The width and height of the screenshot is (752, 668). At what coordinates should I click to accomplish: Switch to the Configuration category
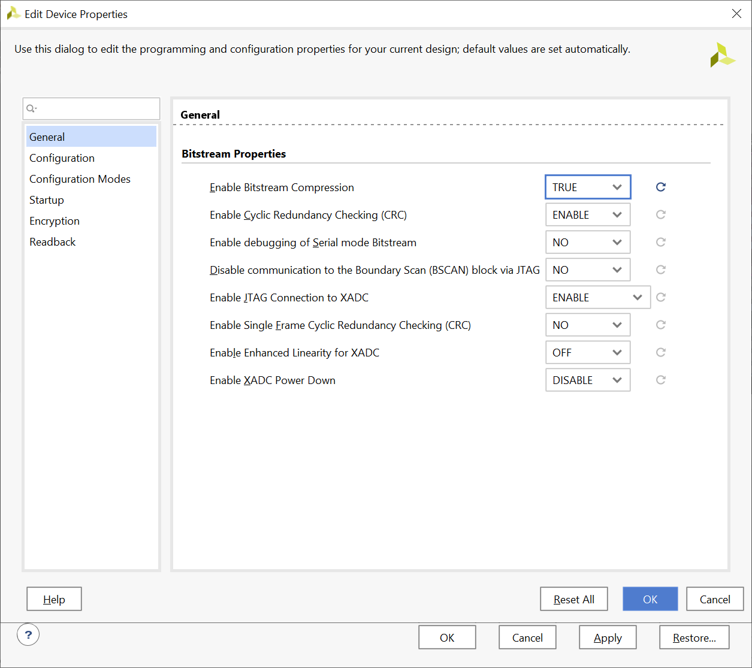pyautogui.click(x=91, y=158)
